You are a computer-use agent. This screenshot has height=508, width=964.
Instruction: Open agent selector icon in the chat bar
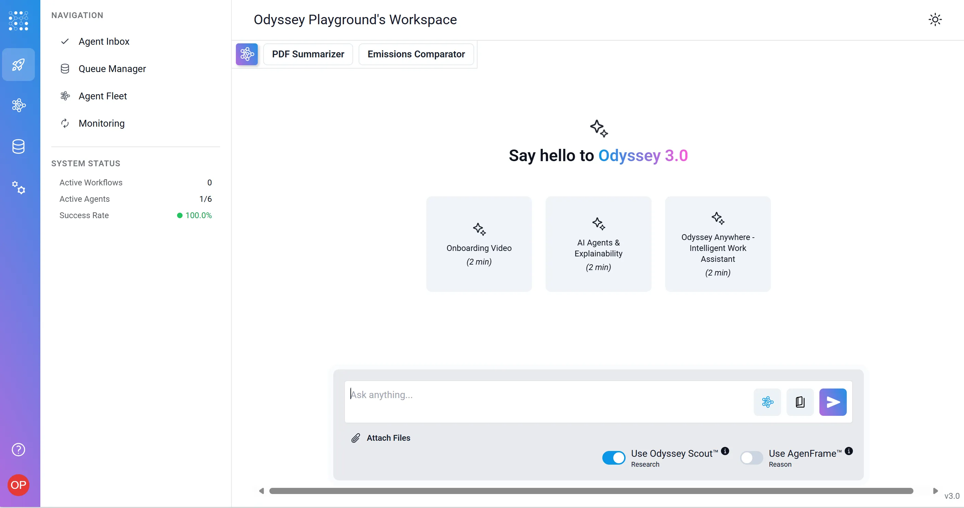(767, 402)
